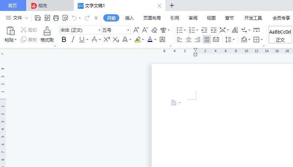Switch to the 页面布局 ribbon tab
This screenshot has width=293, height=167.
click(152, 18)
